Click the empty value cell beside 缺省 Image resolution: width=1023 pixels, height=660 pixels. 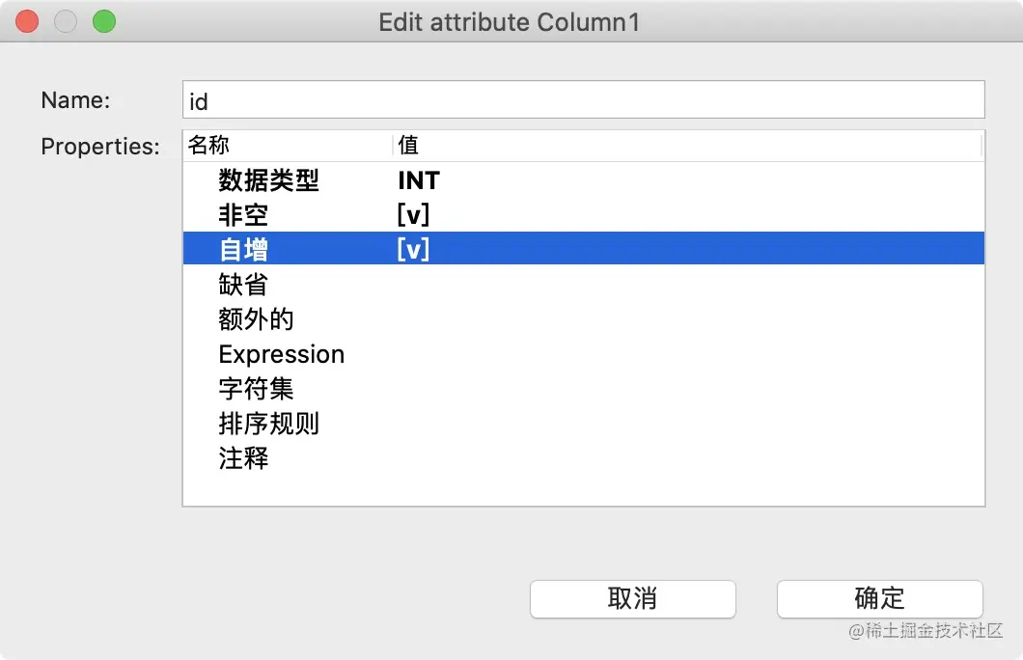[x=688, y=285]
